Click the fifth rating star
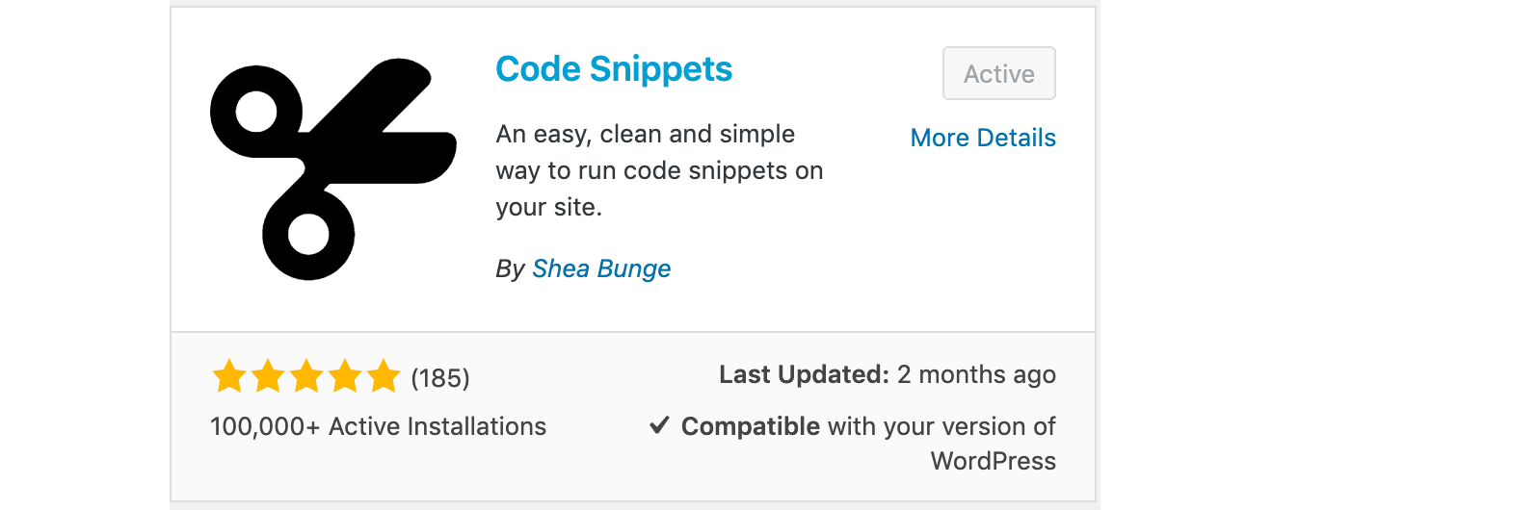Viewport: 1538px width, 510px height. coord(384,376)
